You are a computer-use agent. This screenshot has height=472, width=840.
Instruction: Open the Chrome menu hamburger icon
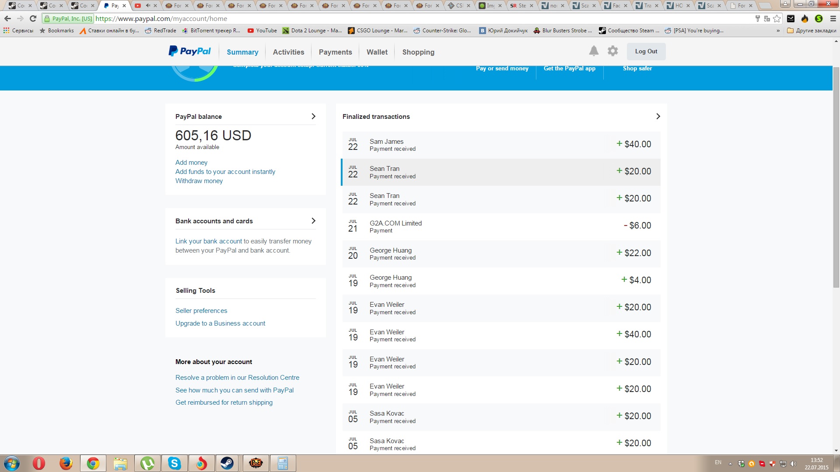(x=833, y=18)
